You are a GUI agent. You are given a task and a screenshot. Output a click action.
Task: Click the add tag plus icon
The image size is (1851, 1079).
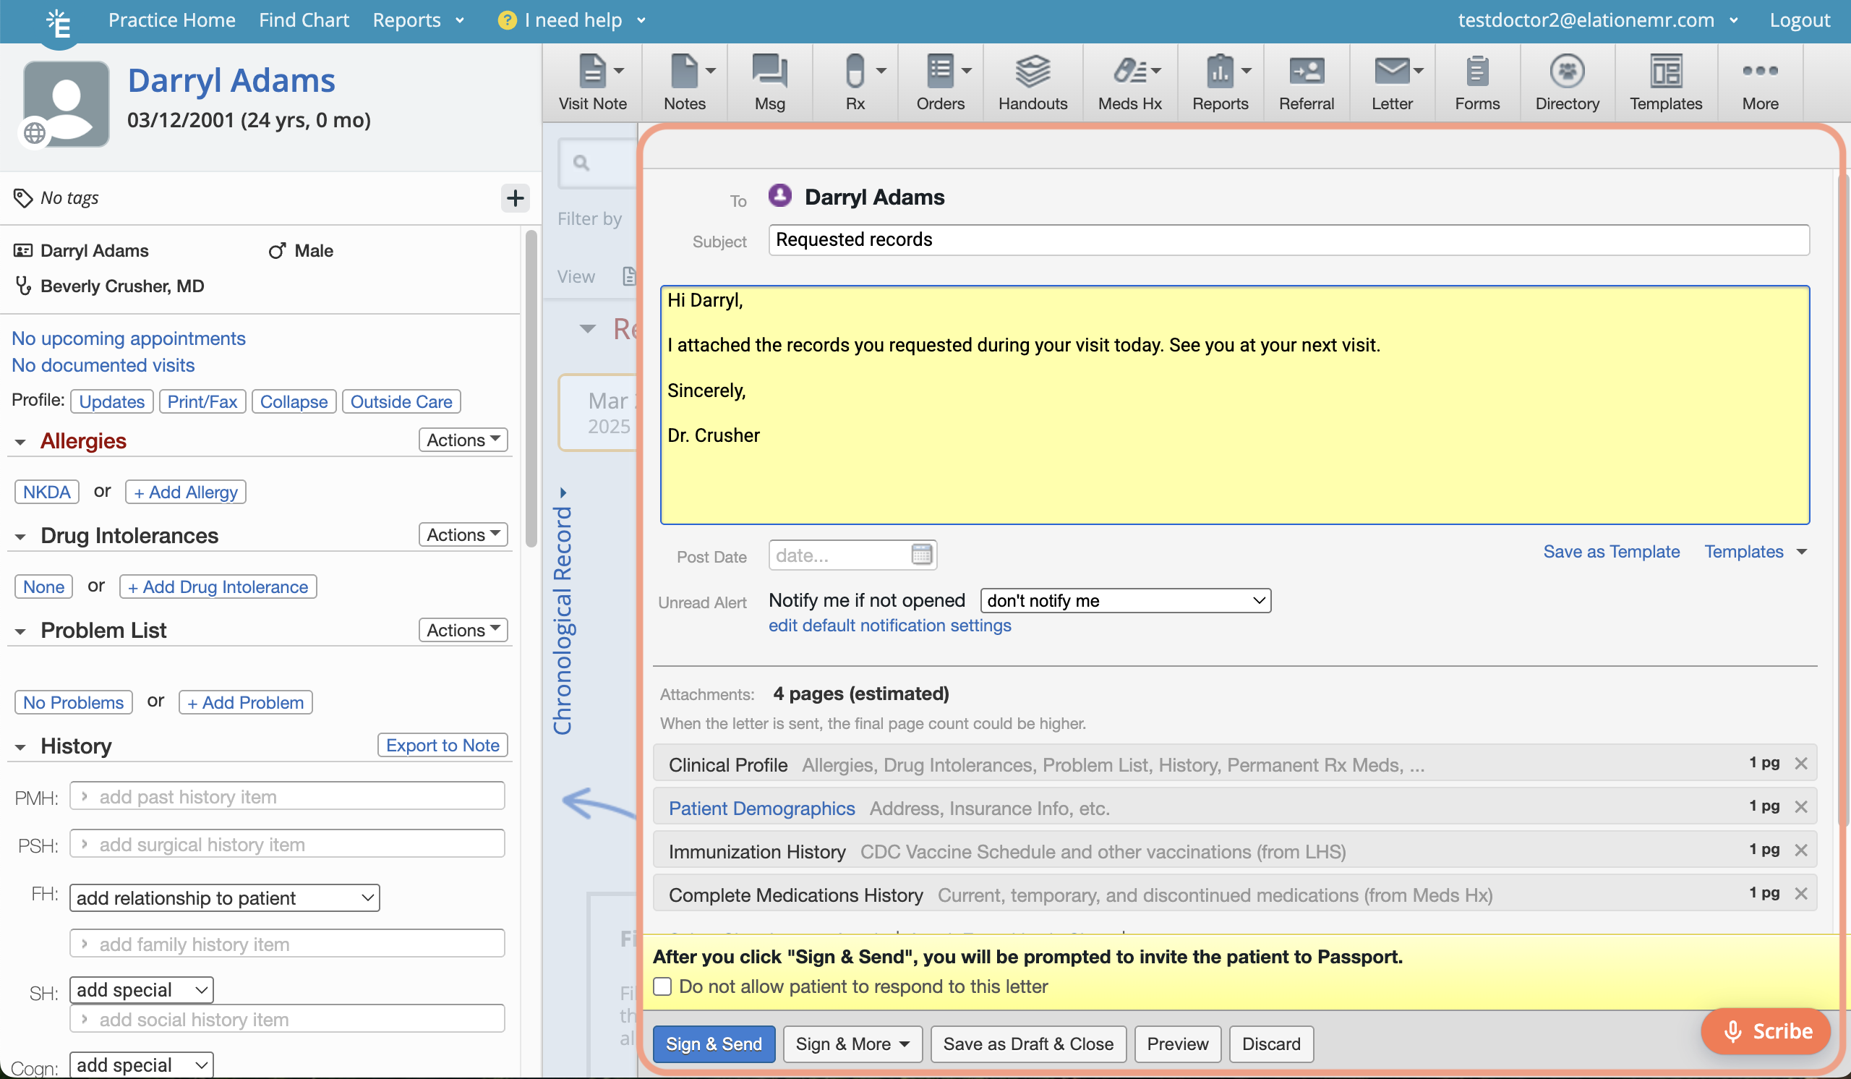pyautogui.click(x=515, y=197)
